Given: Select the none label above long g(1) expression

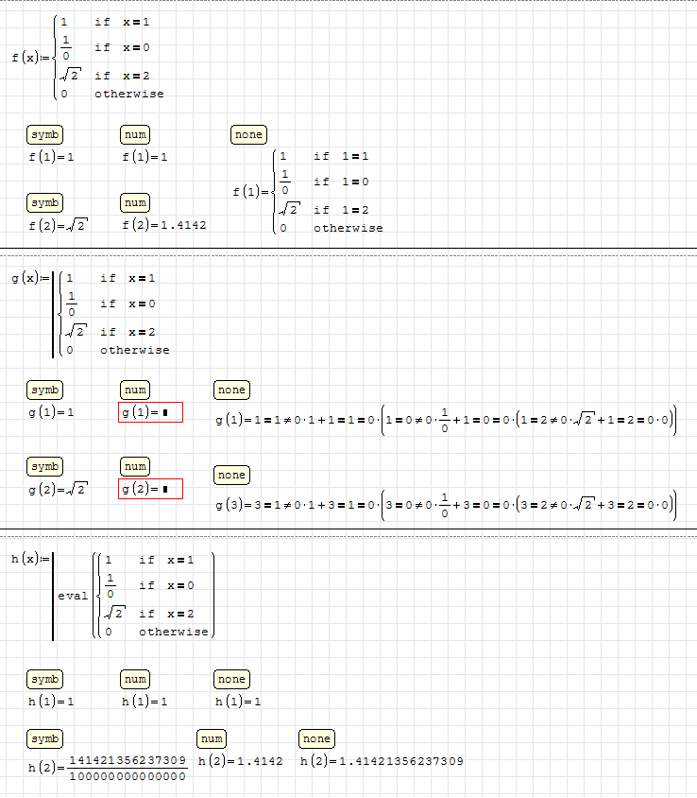Looking at the screenshot, I should [x=230, y=390].
